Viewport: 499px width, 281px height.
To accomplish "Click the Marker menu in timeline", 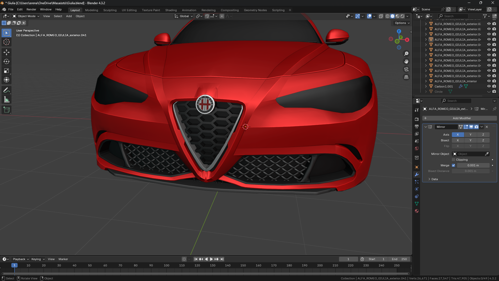I will (x=63, y=259).
